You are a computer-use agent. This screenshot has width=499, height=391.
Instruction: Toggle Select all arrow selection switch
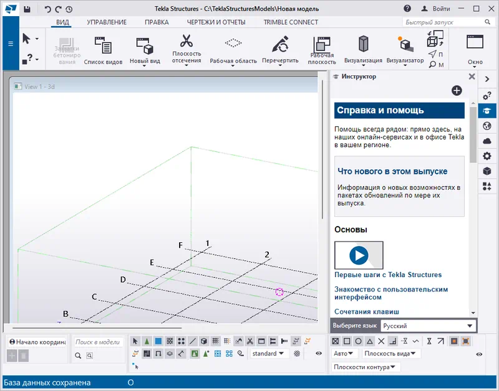click(135, 341)
